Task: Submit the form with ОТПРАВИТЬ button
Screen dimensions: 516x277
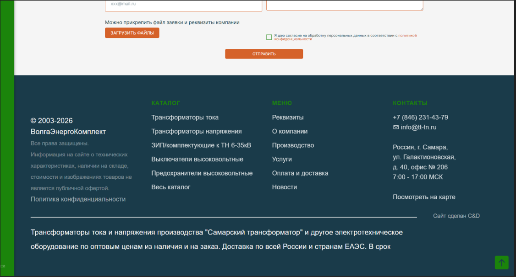Action: click(264, 54)
